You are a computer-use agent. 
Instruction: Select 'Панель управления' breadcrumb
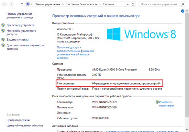(47, 4)
